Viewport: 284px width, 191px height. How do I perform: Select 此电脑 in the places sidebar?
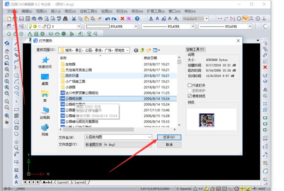tap(45, 113)
